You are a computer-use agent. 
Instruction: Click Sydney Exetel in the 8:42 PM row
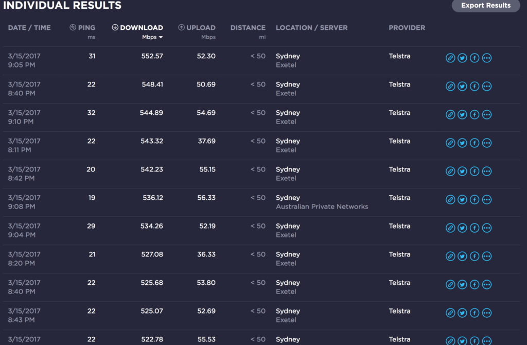click(288, 174)
